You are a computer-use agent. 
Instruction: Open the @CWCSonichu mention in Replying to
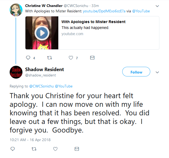(x=41, y=86)
